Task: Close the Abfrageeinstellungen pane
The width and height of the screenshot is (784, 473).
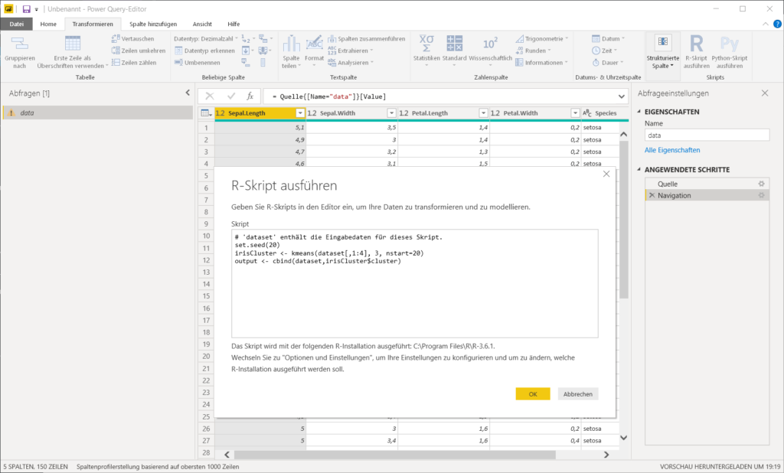Action: tap(765, 93)
